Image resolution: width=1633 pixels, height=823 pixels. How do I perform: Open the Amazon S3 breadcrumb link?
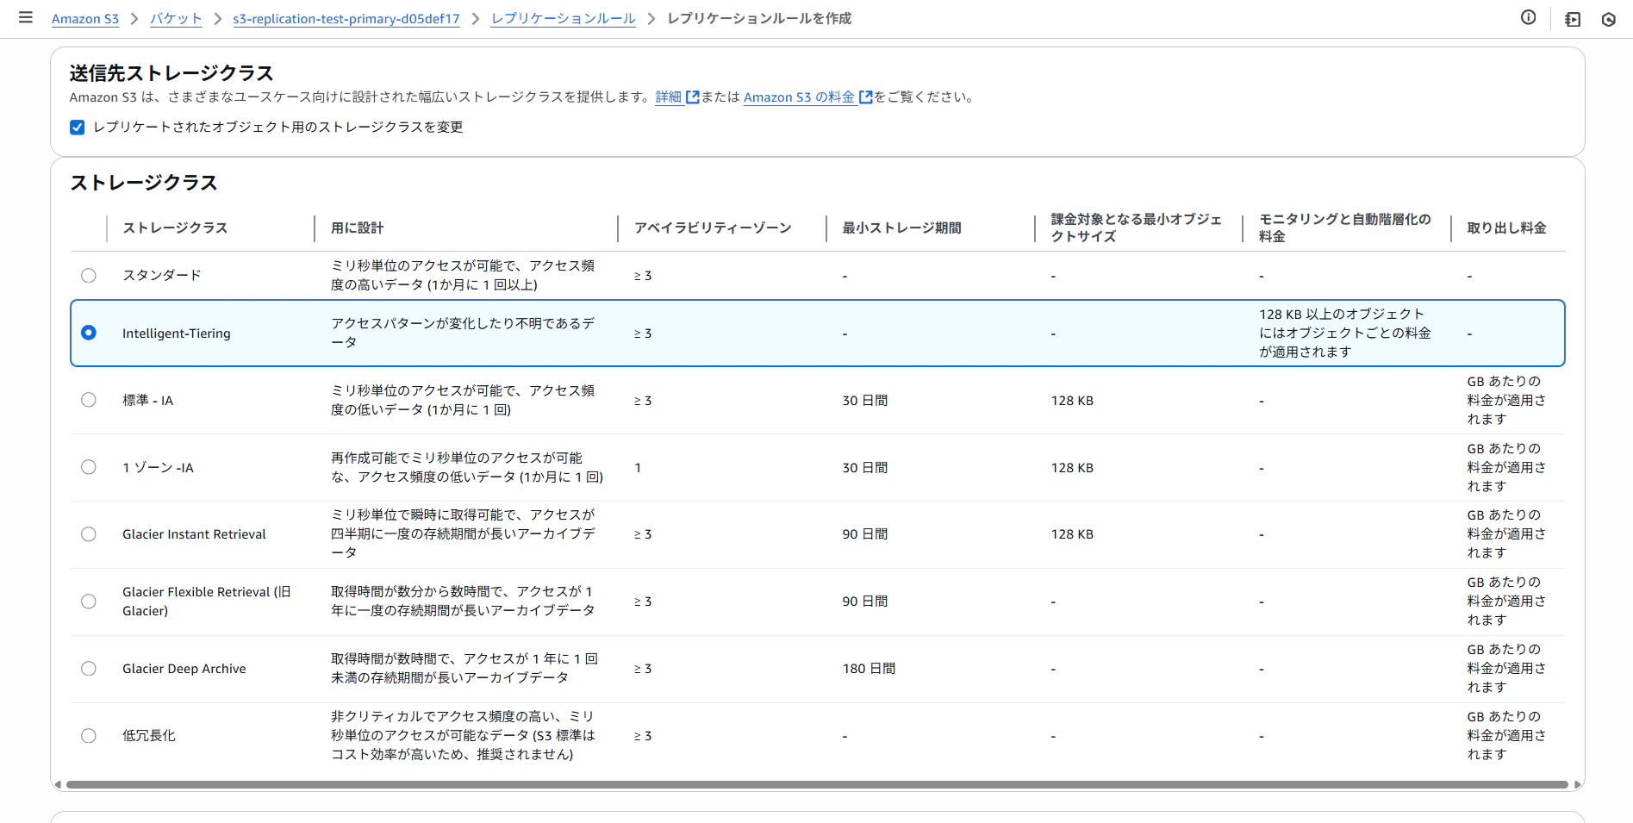(85, 18)
